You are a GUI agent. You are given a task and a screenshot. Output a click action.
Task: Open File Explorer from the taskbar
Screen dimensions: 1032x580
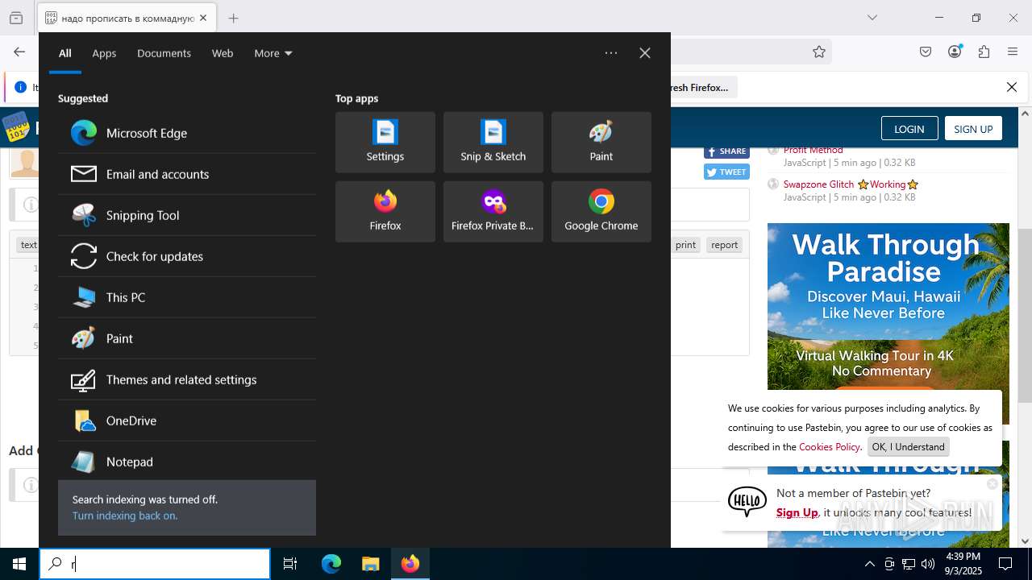370,564
